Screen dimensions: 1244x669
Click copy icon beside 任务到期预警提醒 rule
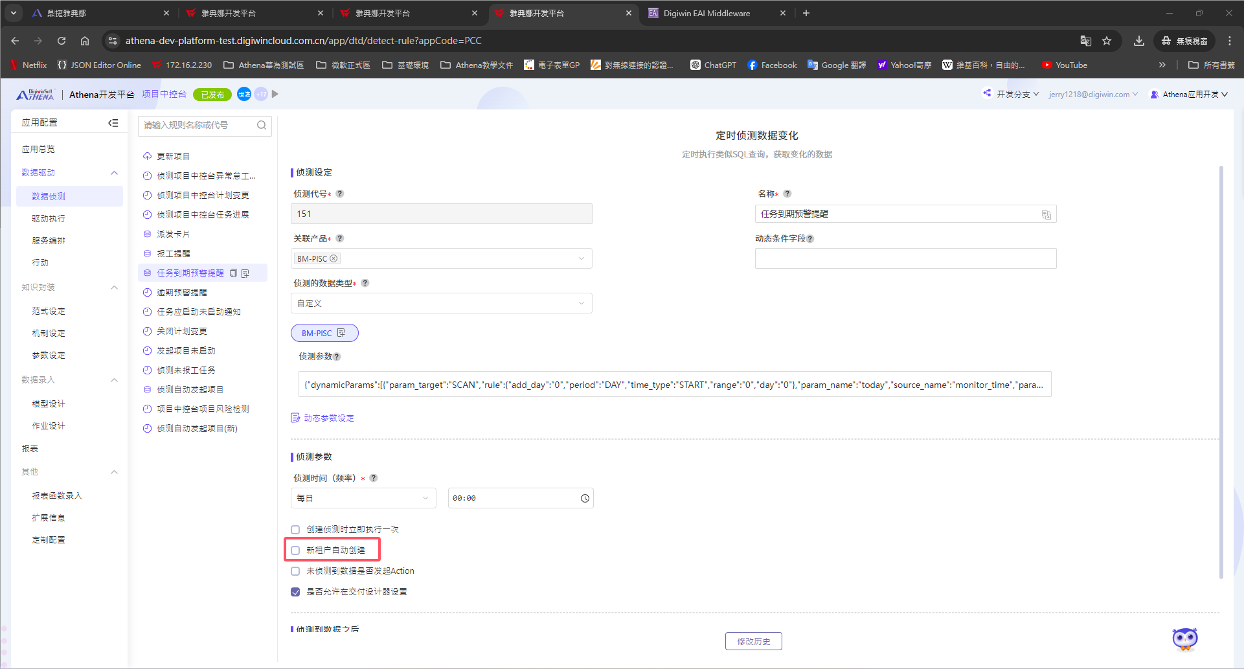234,273
